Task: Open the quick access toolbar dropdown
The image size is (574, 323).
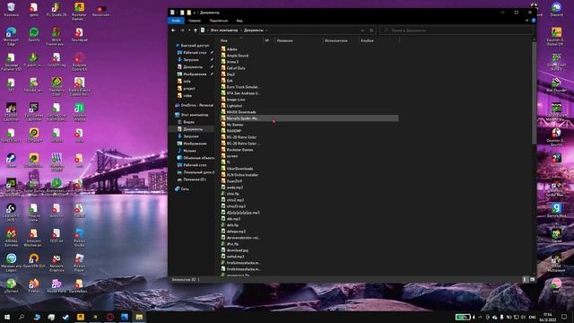Action: [x=195, y=13]
